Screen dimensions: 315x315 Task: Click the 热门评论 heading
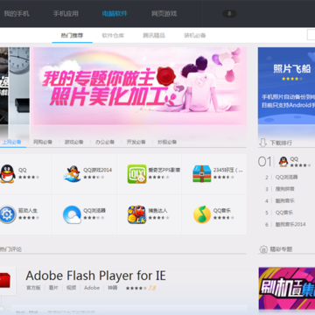point(10,249)
